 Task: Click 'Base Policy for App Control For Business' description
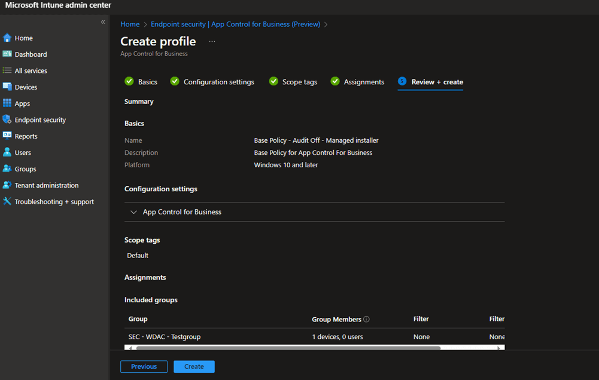click(x=313, y=152)
